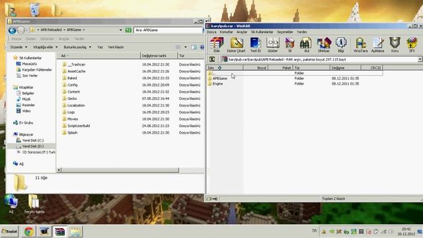Select the Engine folder in WinRAR

click(x=217, y=84)
